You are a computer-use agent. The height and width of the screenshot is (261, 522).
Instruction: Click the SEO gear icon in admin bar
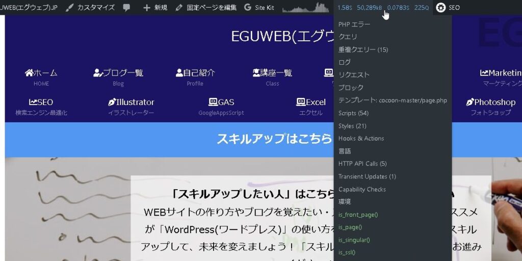pyautogui.click(x=441, y=8)
